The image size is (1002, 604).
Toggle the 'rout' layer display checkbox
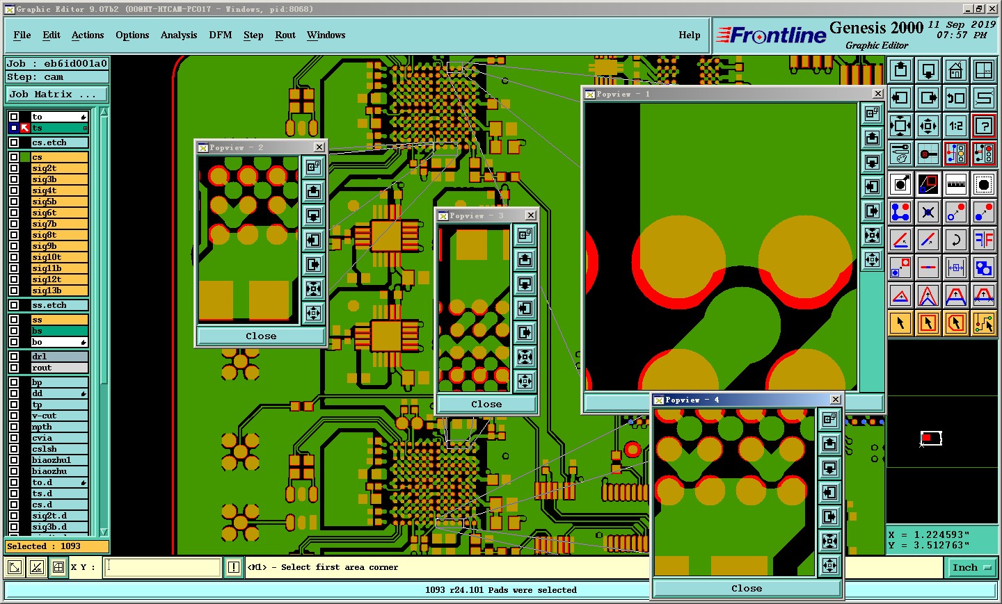coord(14,368)
